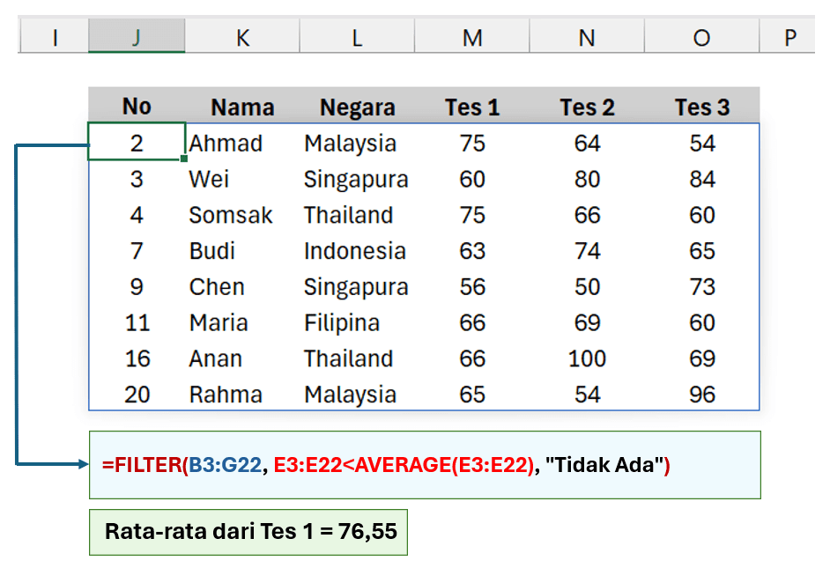Click Malaysia in Rahma's row
The height and width of the screenshot is (568, 830).
[358, 395]
